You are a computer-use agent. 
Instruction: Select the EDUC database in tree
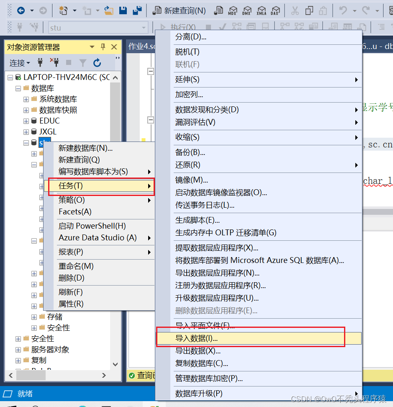49,121
